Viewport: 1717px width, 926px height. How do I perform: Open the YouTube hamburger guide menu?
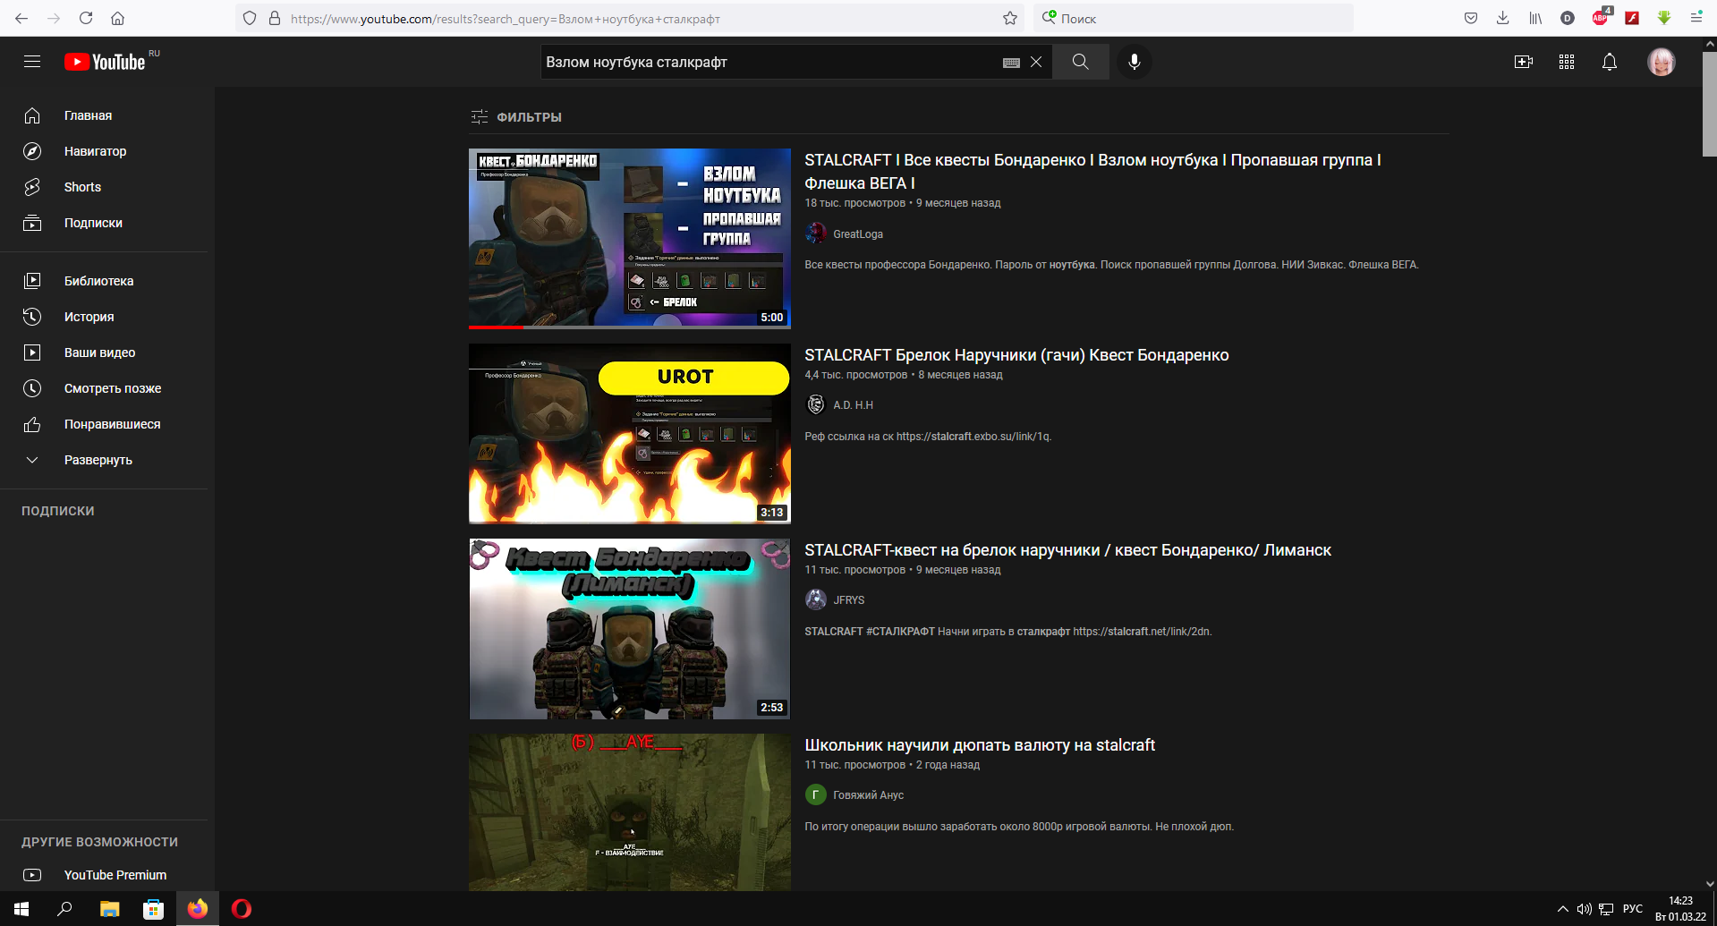[x=32, y=62]
